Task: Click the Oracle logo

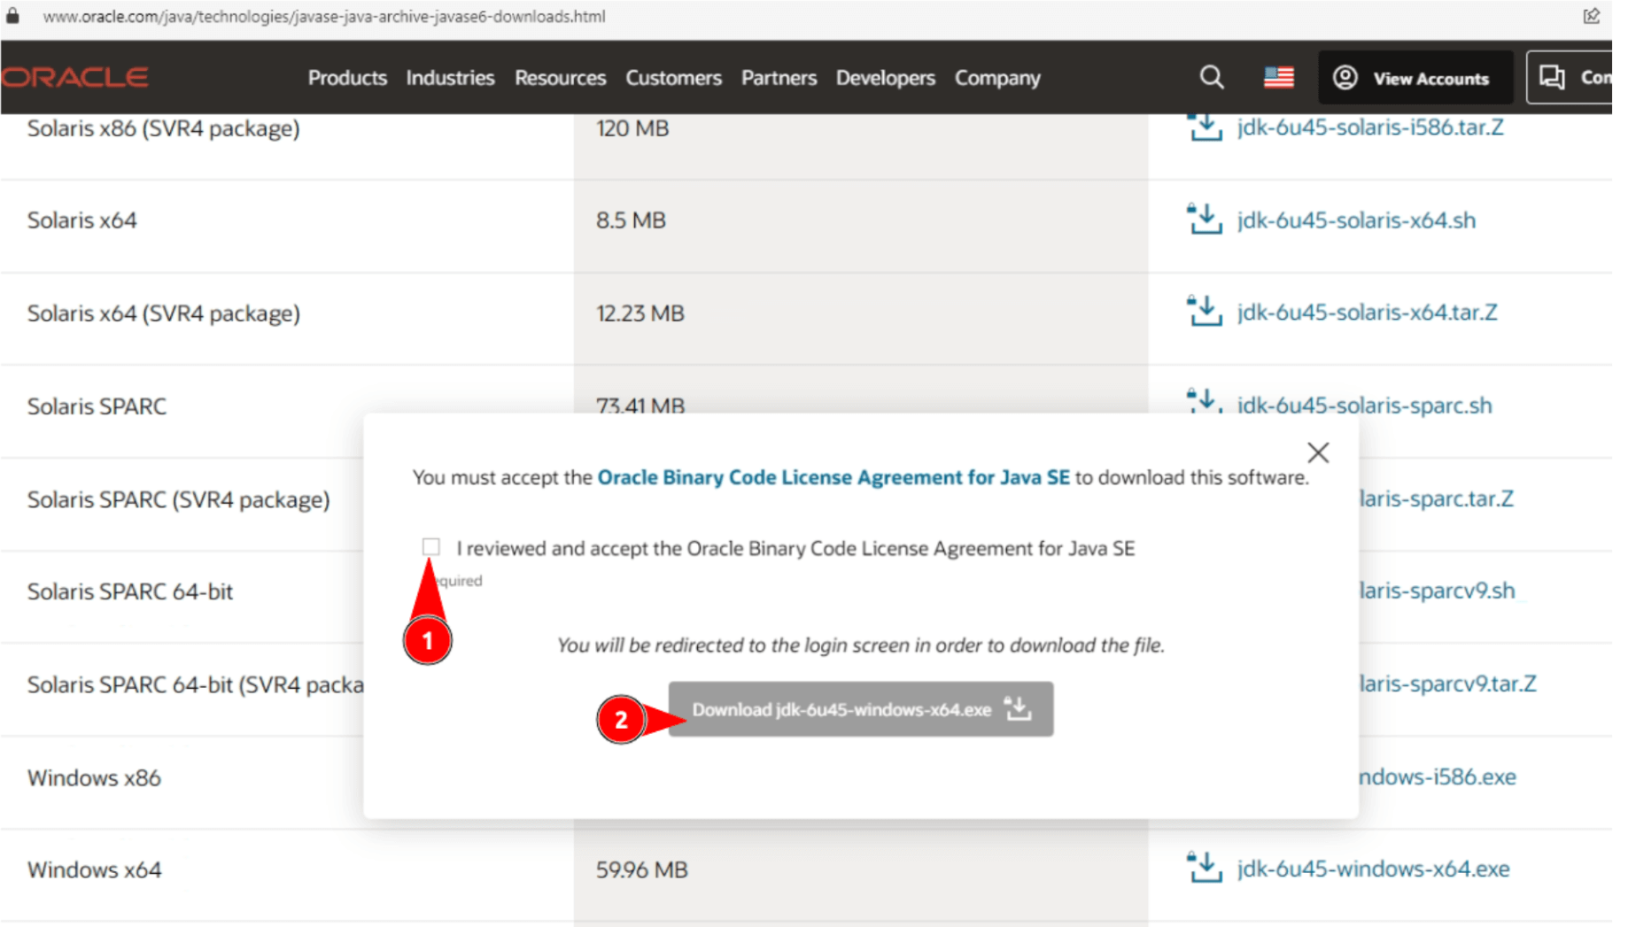Action: coord(74,78)
